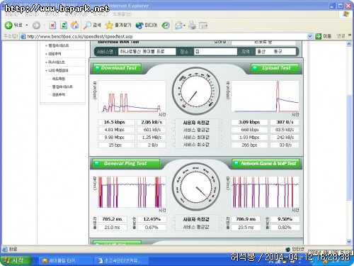The width and height of the screenshot is (354, 266).
Task: Click the Windows flag logo throbber
Action: [x=346, y=14]
